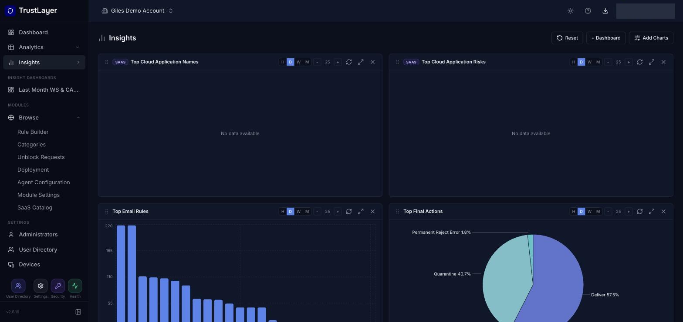Screen dimensions: 683x322
Task: Open Giles Demo Account switcher
Action: click(137, 11)
